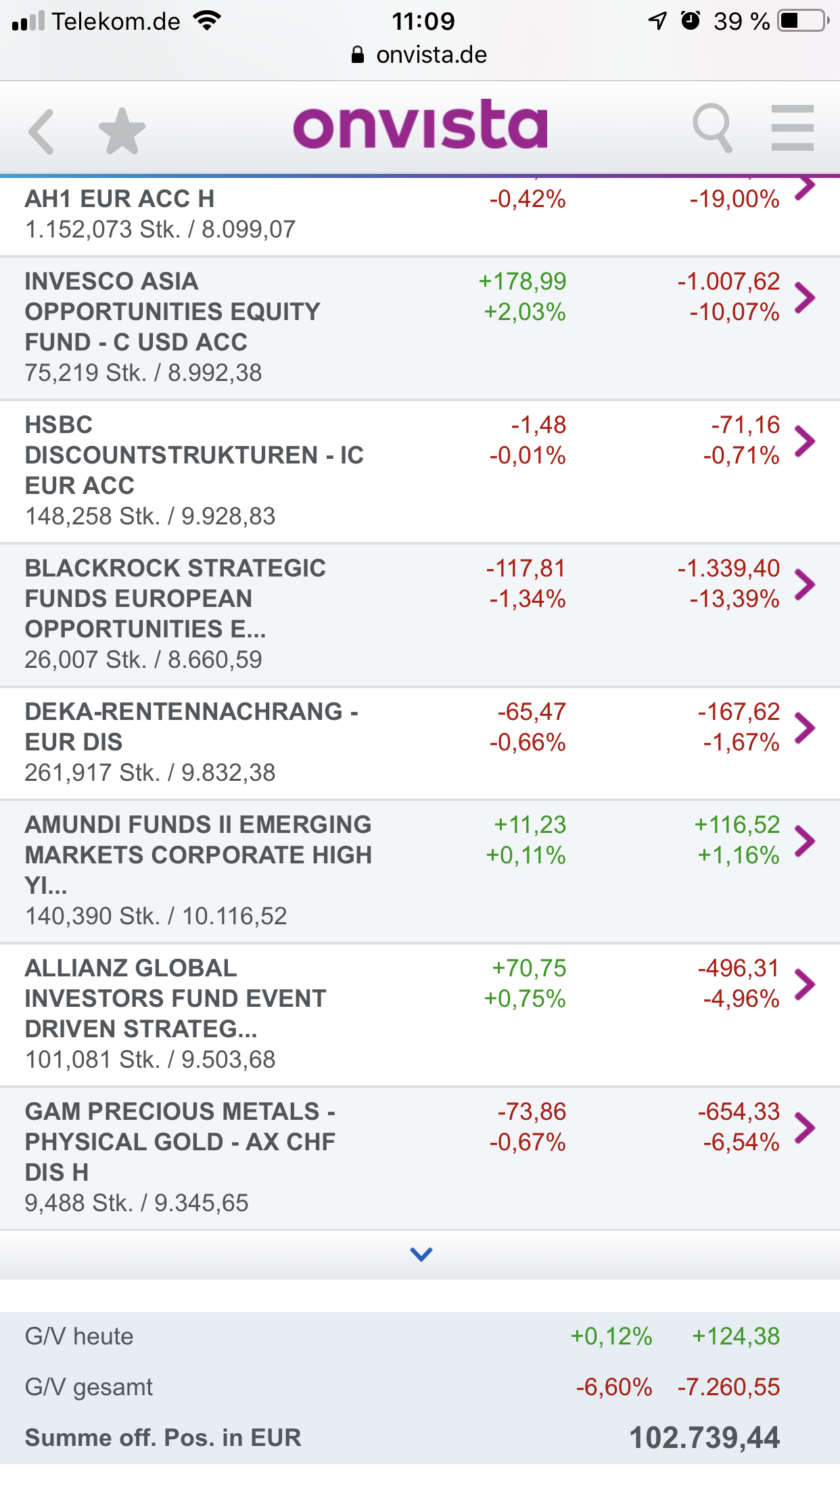The height and width of the screenshot is (1494, 840).
Task: Open Deka-Rentennachrang details arrow
Action: [x=804, y=728]
